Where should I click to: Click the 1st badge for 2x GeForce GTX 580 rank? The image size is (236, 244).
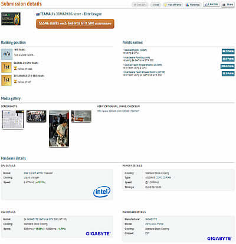click(6, 80)
